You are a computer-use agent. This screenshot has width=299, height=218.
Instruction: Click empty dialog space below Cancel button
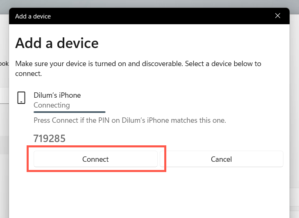coord(221,193)
